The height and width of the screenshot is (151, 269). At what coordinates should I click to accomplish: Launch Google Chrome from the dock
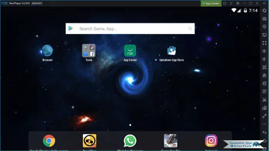49,141
